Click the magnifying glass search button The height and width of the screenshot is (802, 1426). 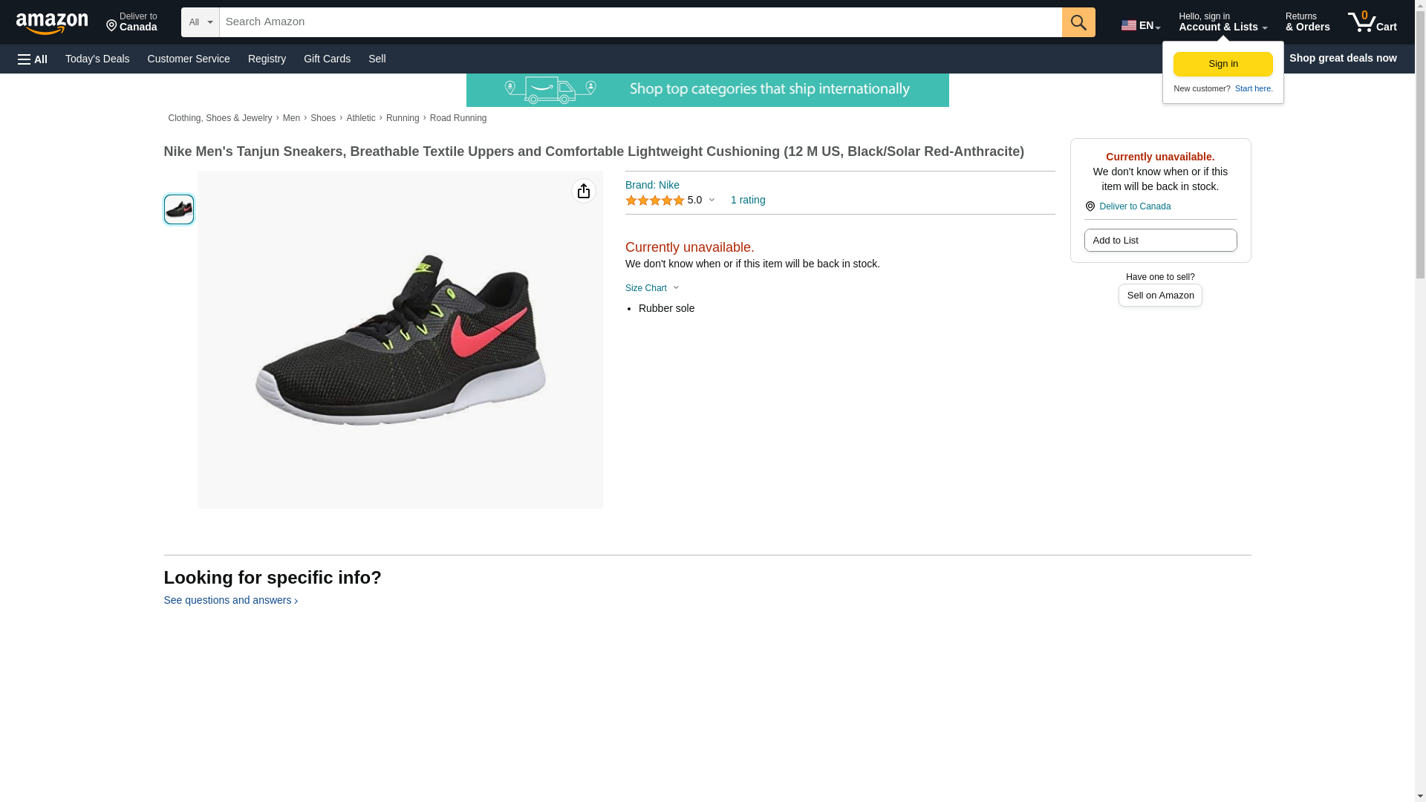point(1078,22)
